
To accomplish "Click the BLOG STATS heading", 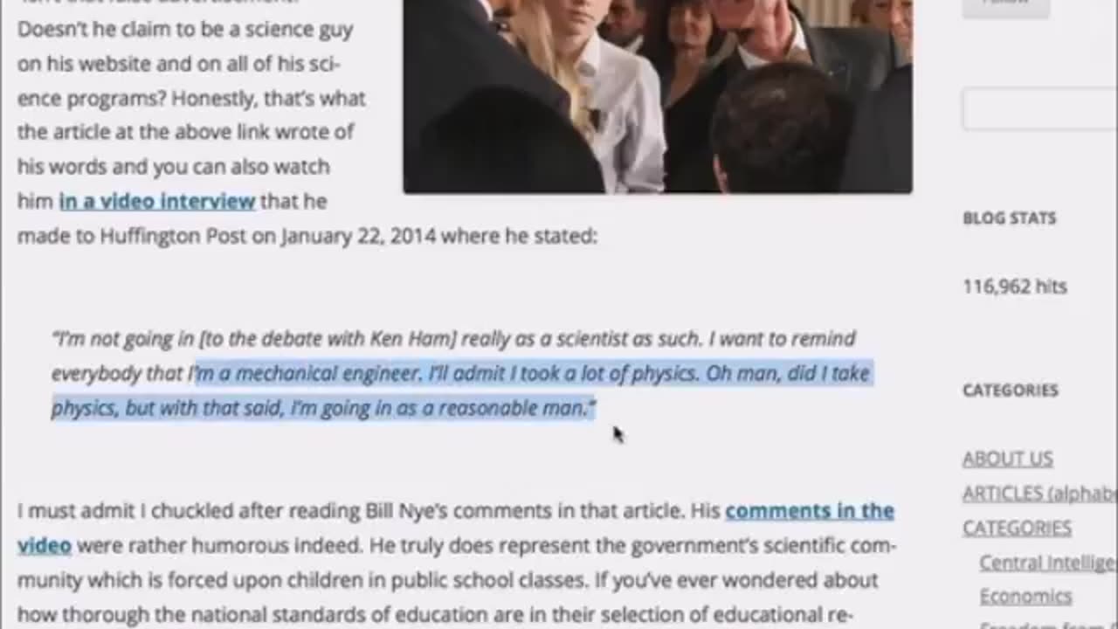I will tap(1009, 218).
